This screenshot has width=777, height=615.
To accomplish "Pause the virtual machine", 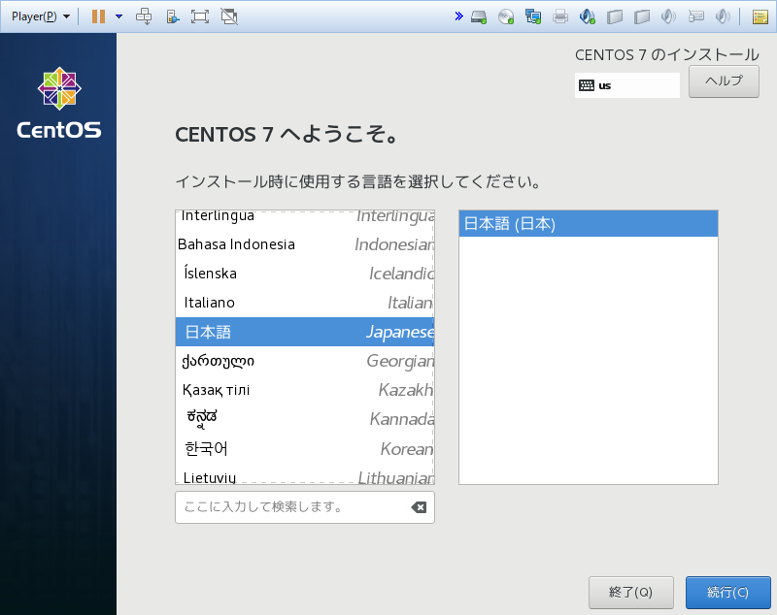I will (99, 16).
